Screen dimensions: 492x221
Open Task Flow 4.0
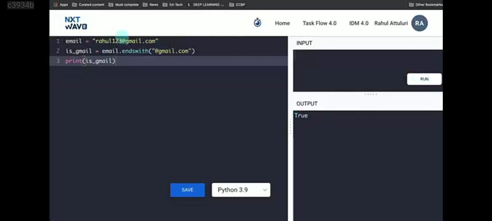(x=319, y=23)
